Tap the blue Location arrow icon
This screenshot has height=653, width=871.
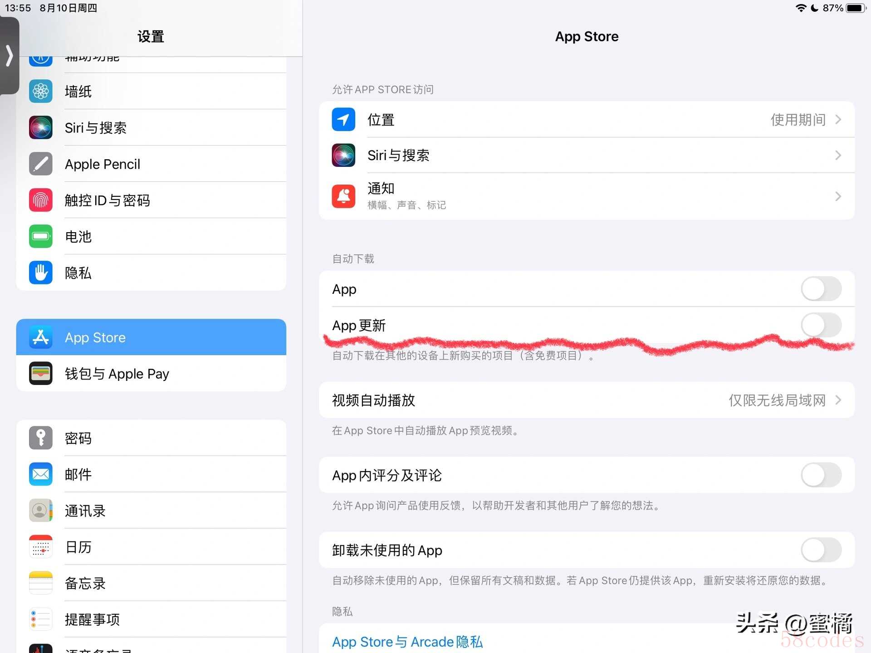[x=343, y=119]
